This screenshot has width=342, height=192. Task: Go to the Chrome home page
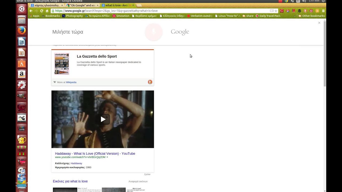pos(47,11)
